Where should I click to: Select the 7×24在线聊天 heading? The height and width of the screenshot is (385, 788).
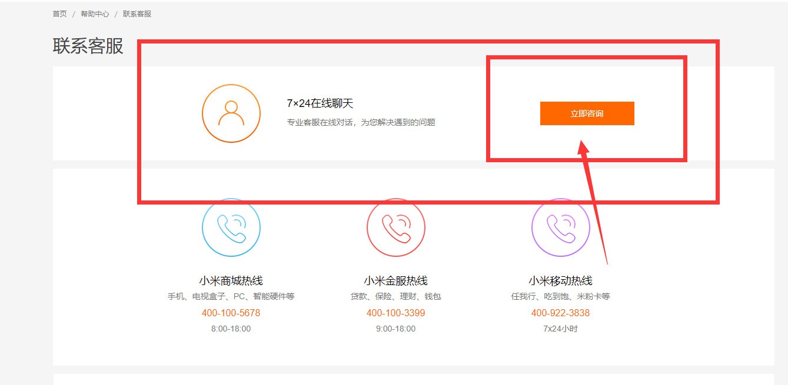pos(320,103)
